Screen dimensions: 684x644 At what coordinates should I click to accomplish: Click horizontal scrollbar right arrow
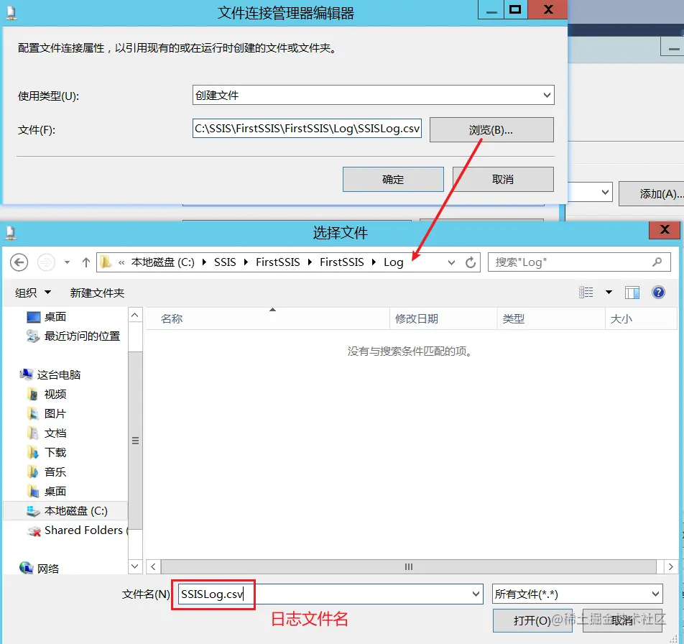[670, 567]
